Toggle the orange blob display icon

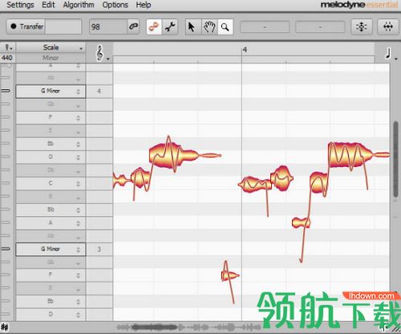click(x=154, y=26)
